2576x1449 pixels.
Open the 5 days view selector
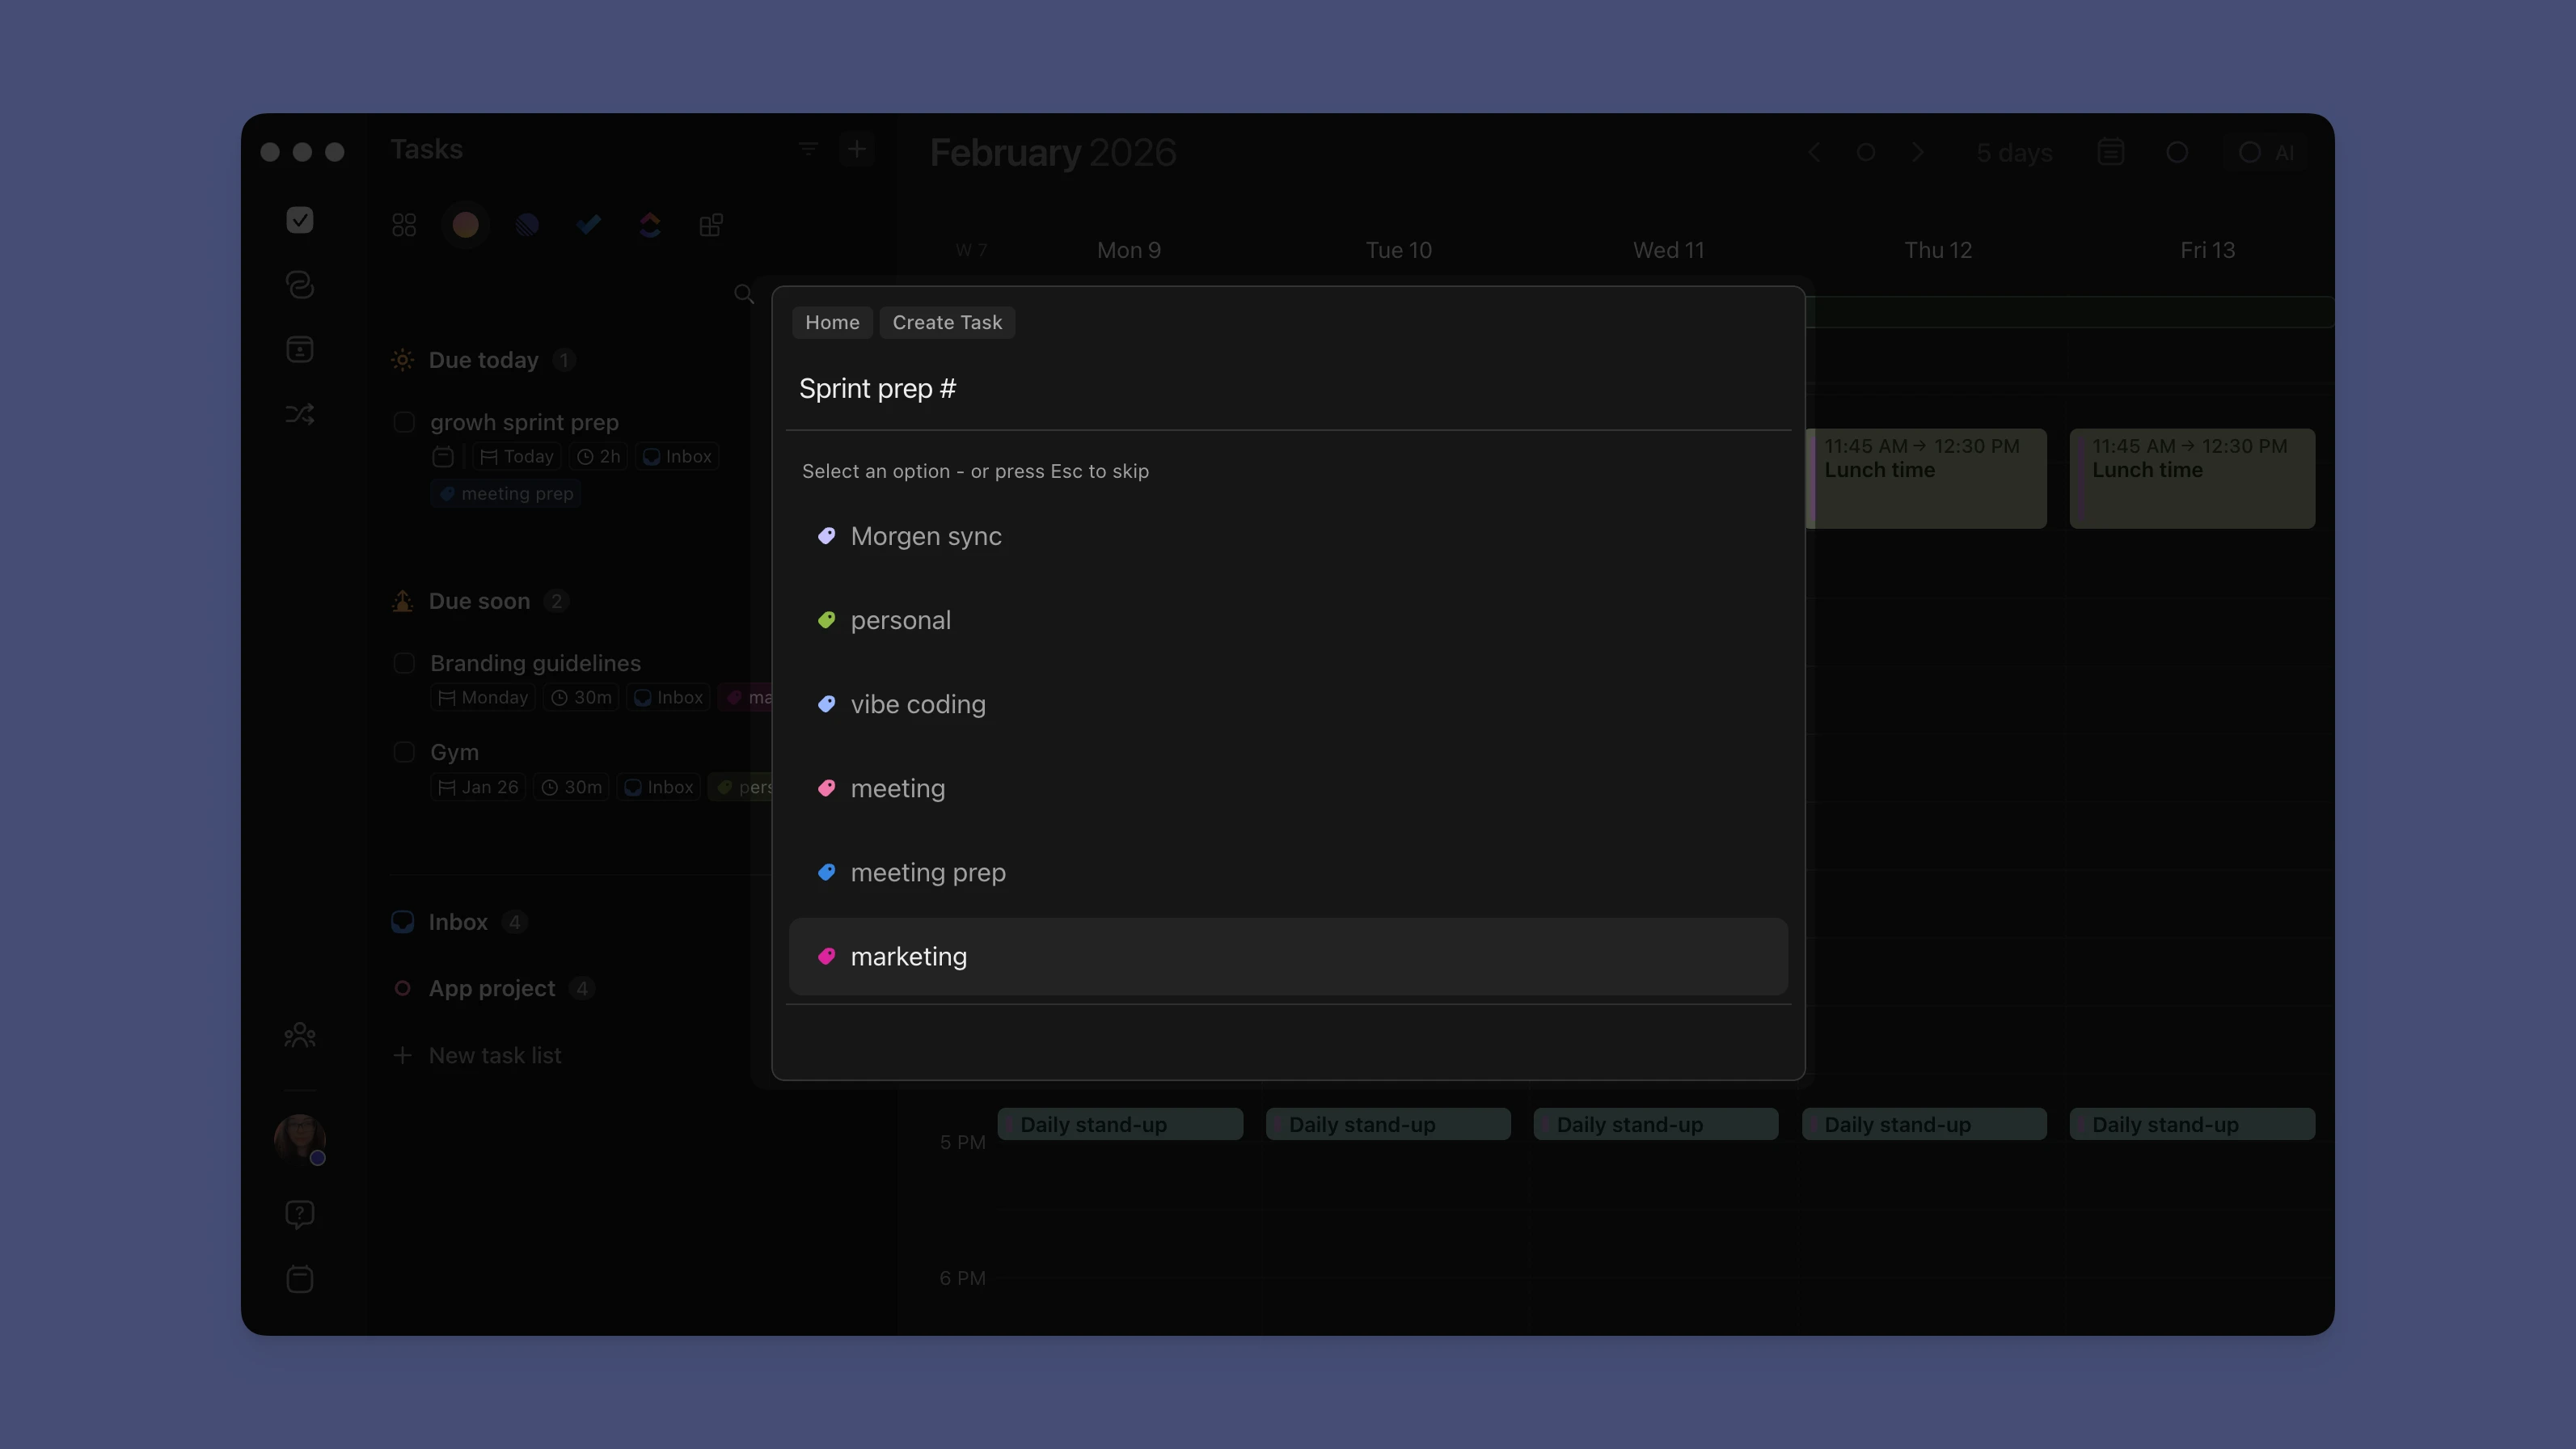tap(2014, 152)
